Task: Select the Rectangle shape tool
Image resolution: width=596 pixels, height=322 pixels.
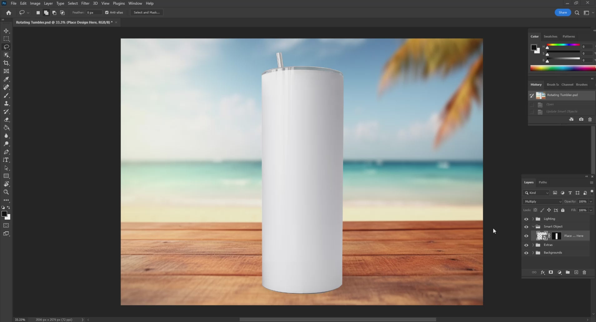Action: click(6, 176)
